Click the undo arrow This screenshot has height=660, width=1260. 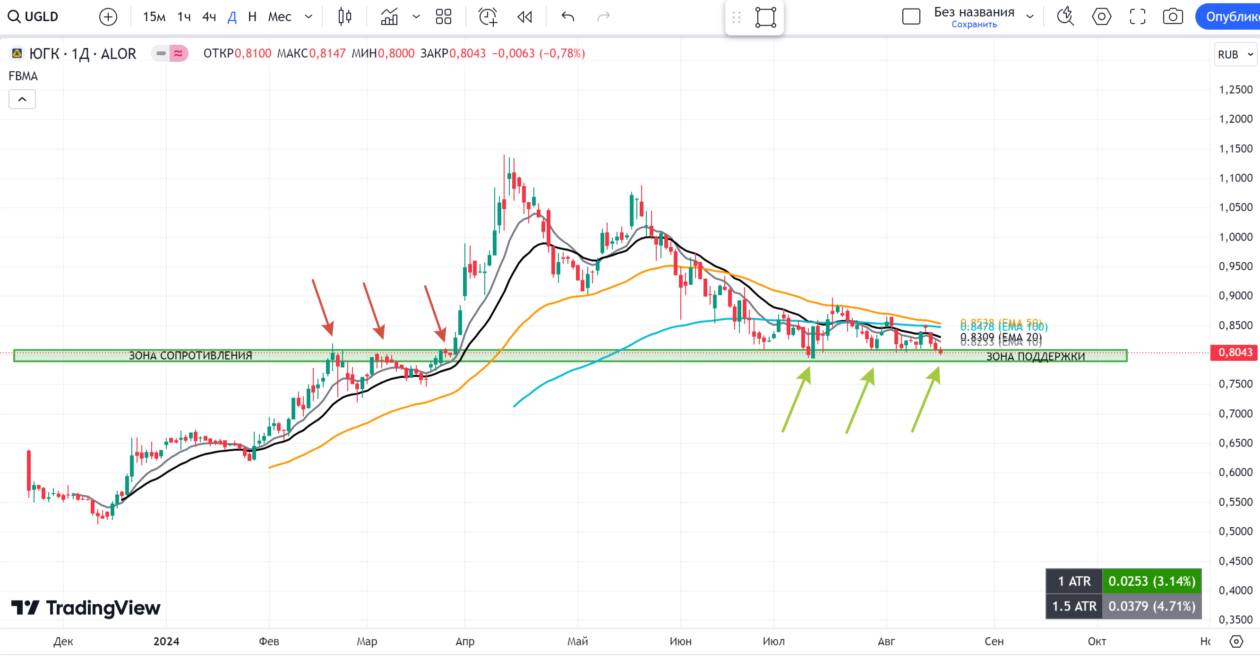click(568, 17)
